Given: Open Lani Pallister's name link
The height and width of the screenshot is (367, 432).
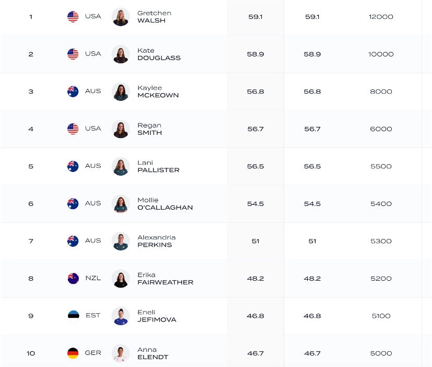Looking at the screenshot, I should [x=158, y=166].
